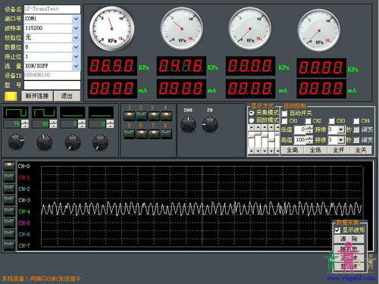
Task: Uncheck the 显示波形 checkbox
Action: (x=337, y=230)
